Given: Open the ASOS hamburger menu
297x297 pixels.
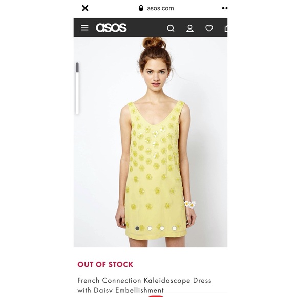Looking at the screenshot, I should point(84,28).
